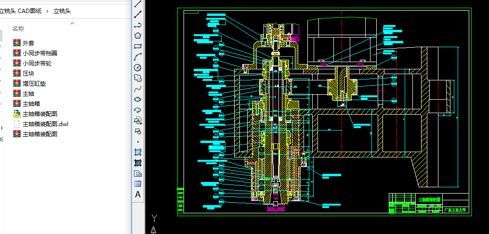Sort files by the 名称 column header
This screenshot has height=234, width=489.
click(x=18, y=29)
